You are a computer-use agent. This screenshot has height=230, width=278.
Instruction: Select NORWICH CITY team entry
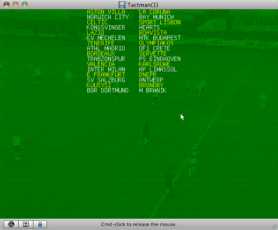click(x=108, y=17)
